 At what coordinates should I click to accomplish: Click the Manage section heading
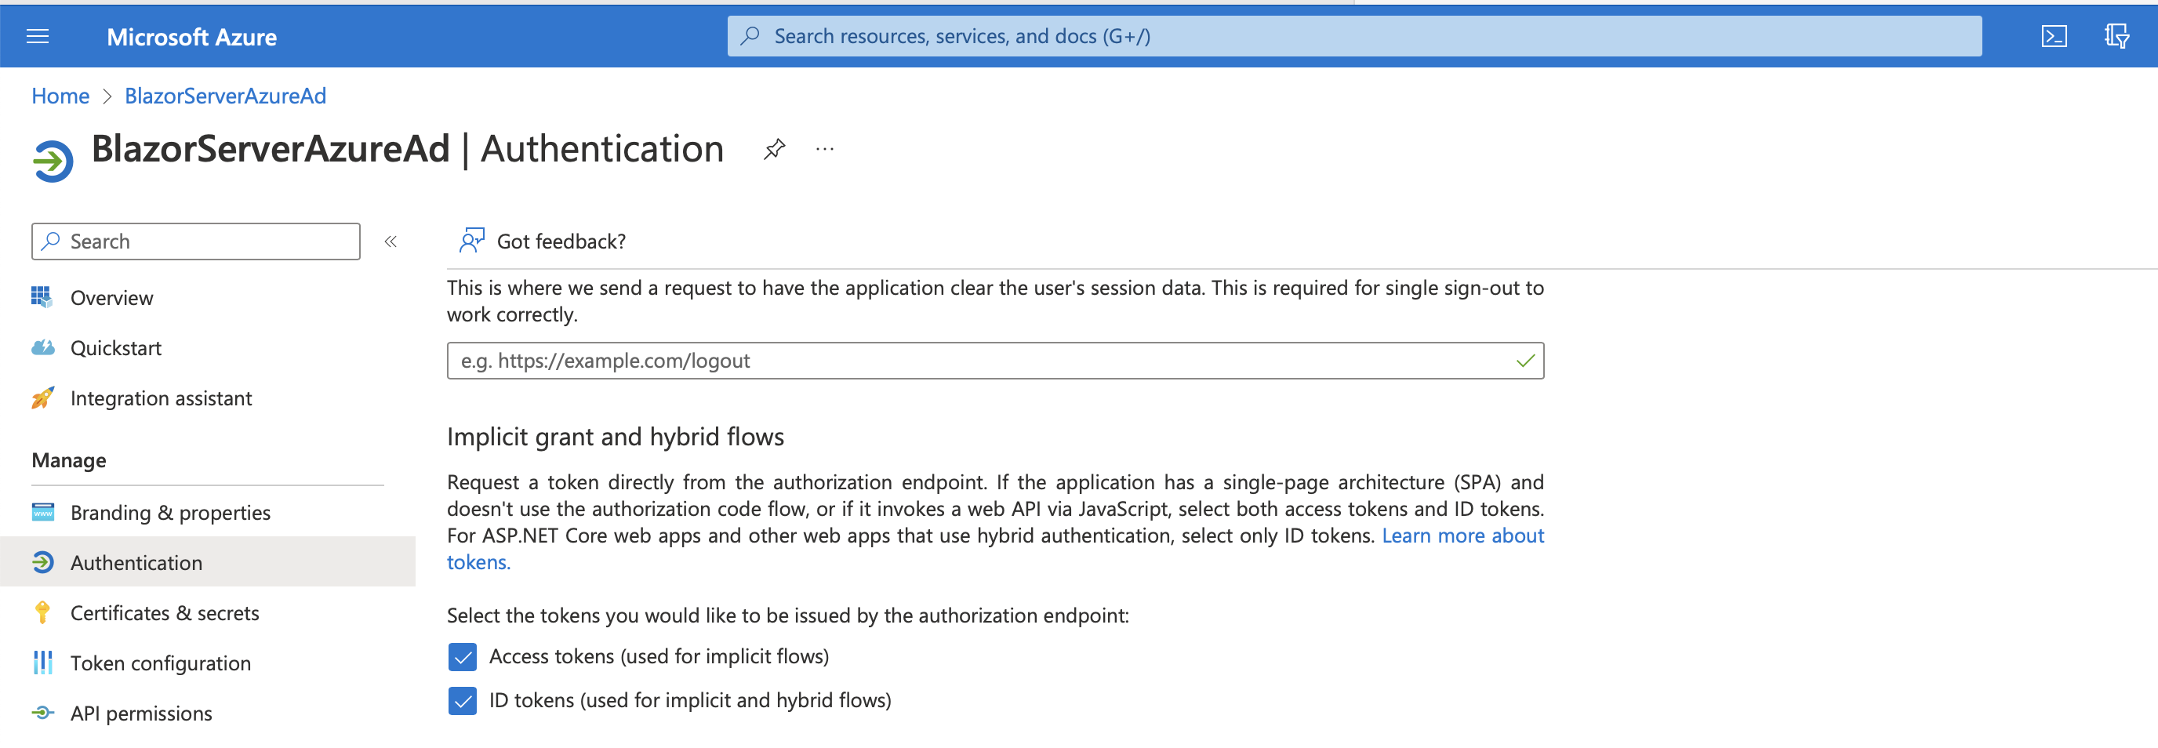[x=69, y=460]
